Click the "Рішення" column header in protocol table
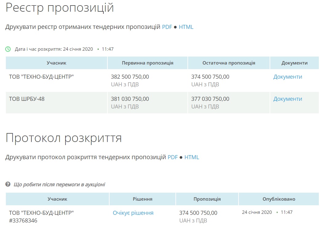 point(142,199)
